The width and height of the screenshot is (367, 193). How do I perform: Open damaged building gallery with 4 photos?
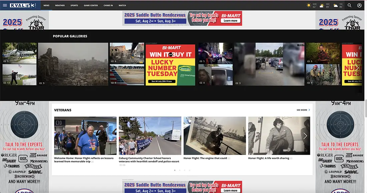[127, 53]
